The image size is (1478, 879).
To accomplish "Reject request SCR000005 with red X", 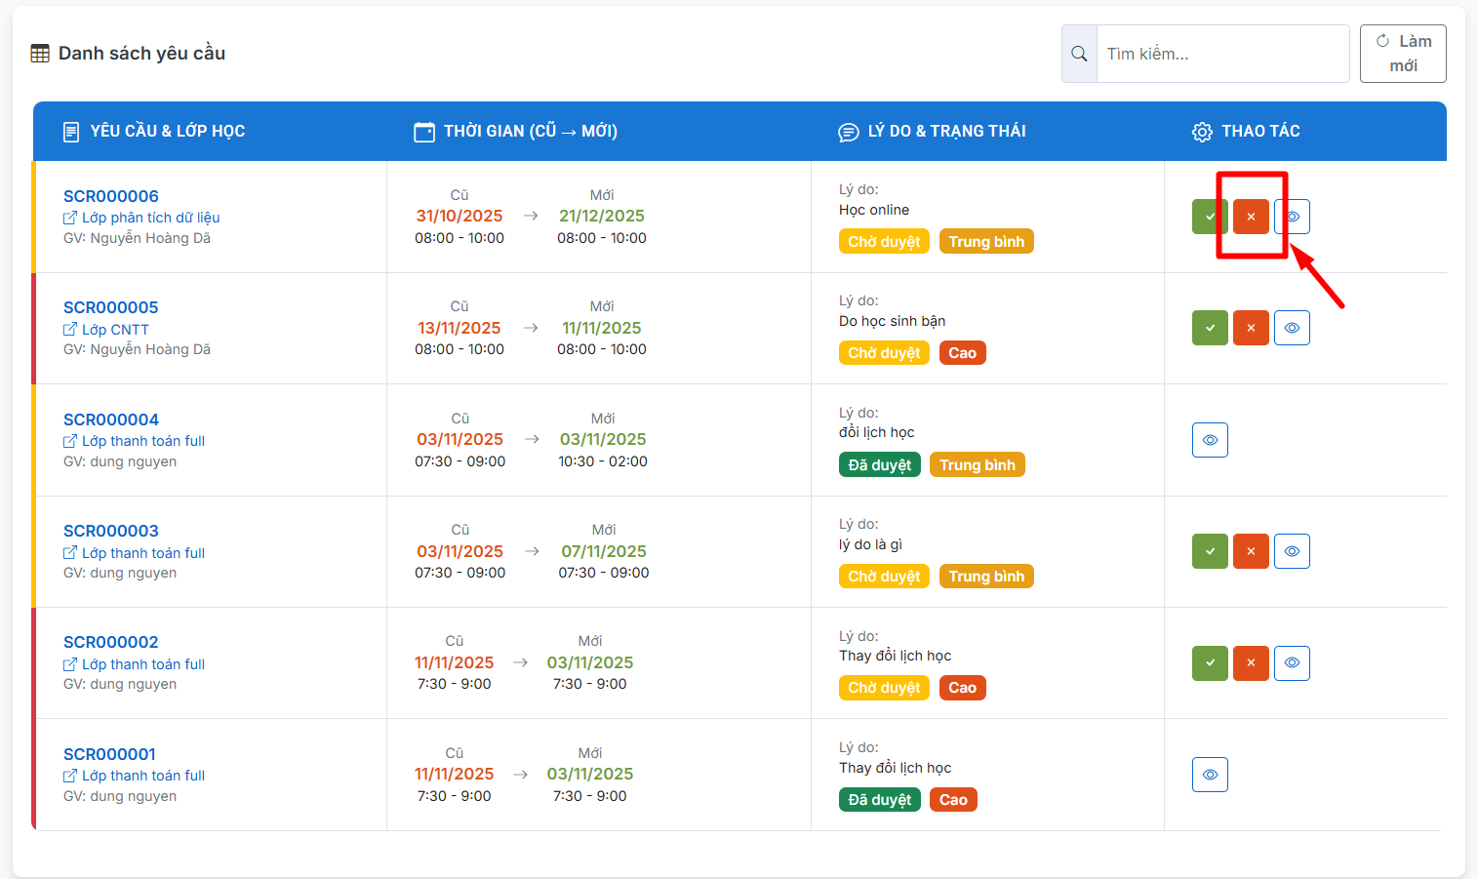I will [x=1251, y=328].
